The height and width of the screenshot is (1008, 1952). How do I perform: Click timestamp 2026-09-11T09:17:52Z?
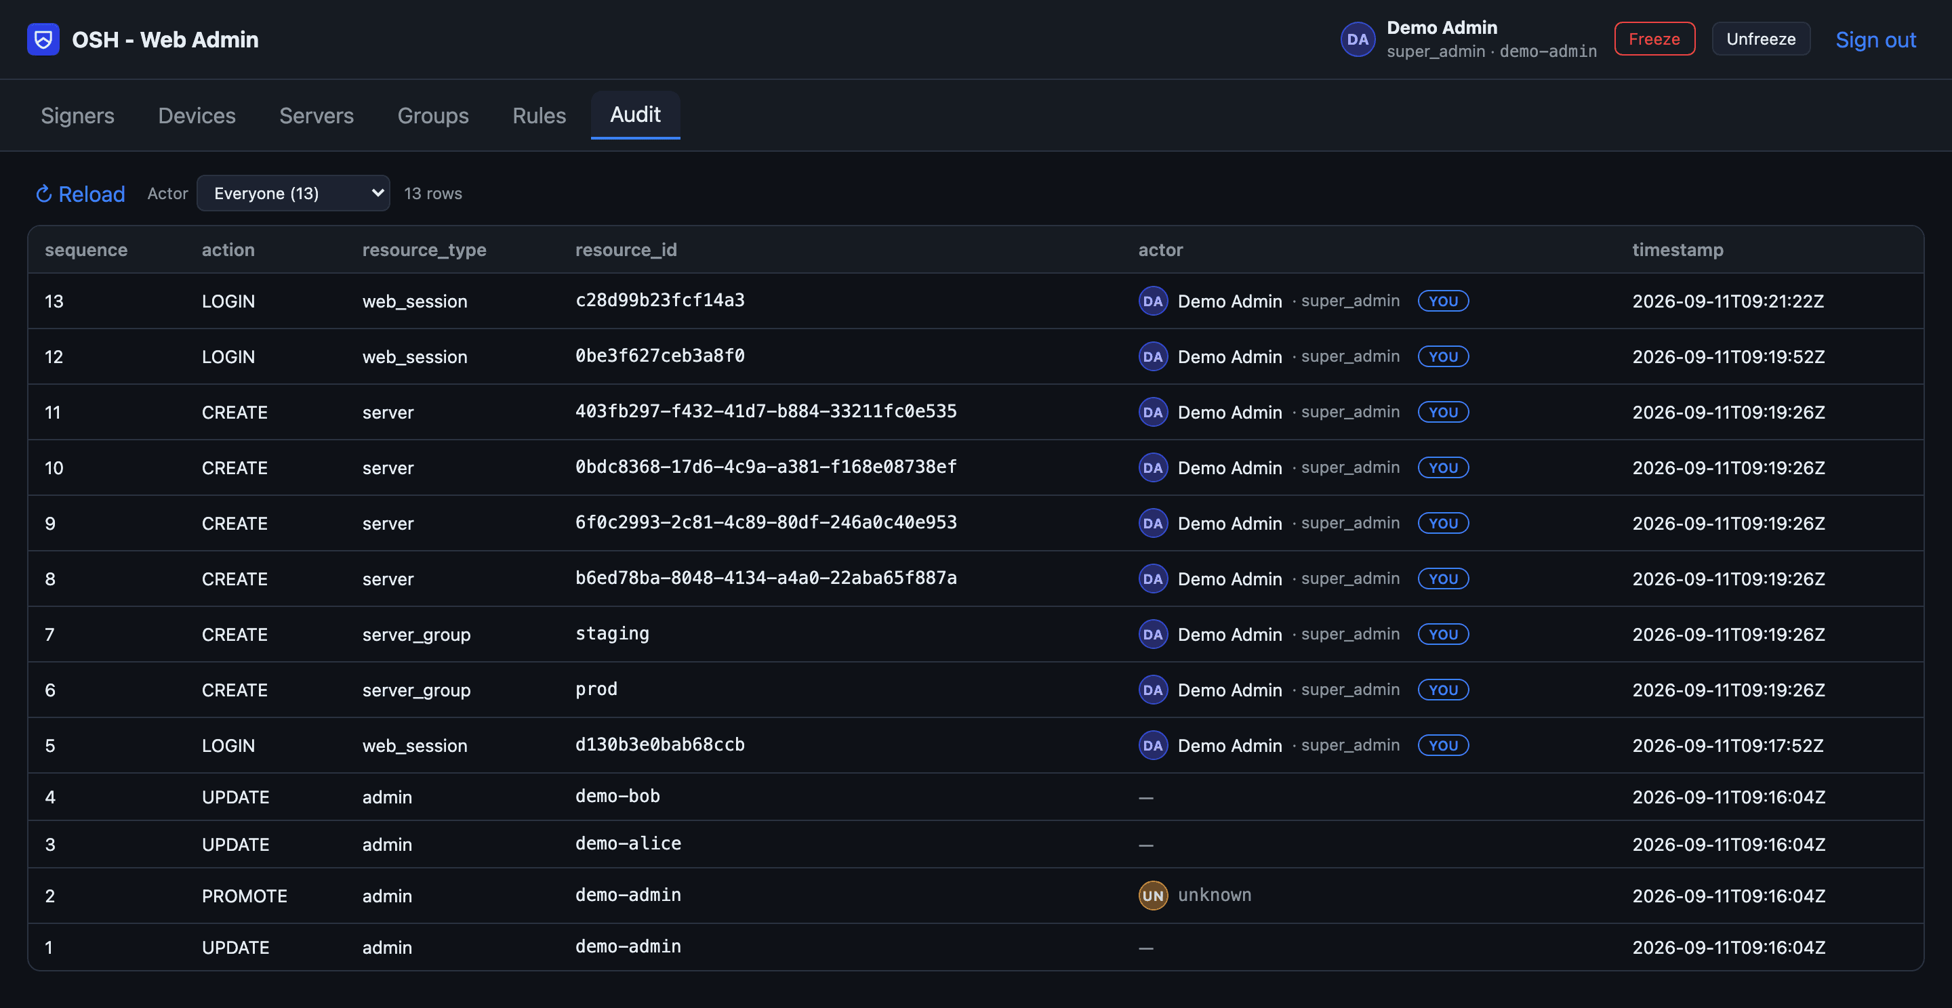[1728, 746]
